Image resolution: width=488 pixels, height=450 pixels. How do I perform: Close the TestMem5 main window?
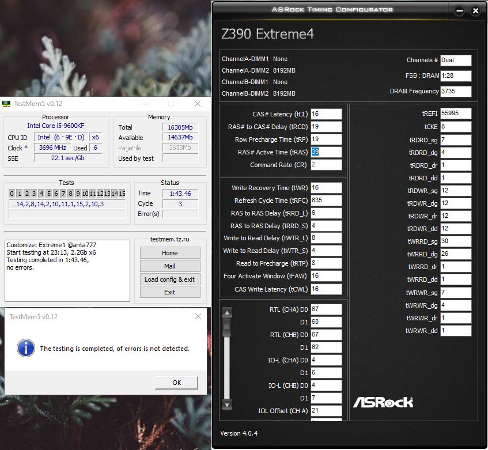(x=198, y=104)
